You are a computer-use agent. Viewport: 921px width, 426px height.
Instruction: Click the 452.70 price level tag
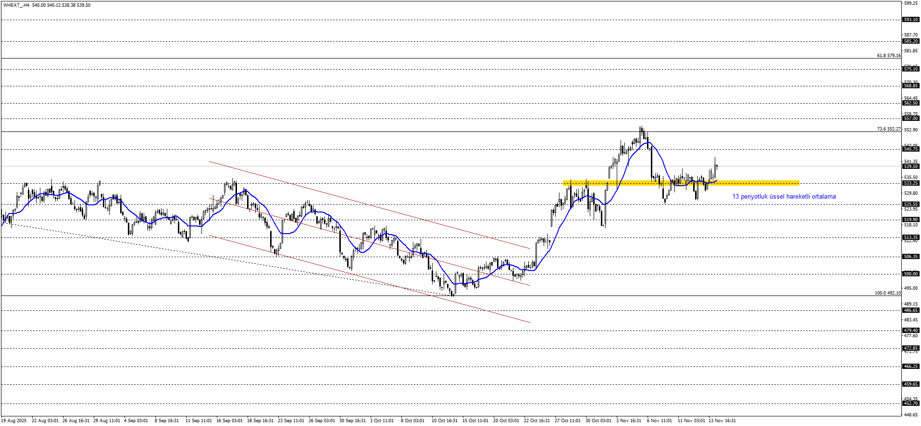pyautogui.click(x=911, y=404)
